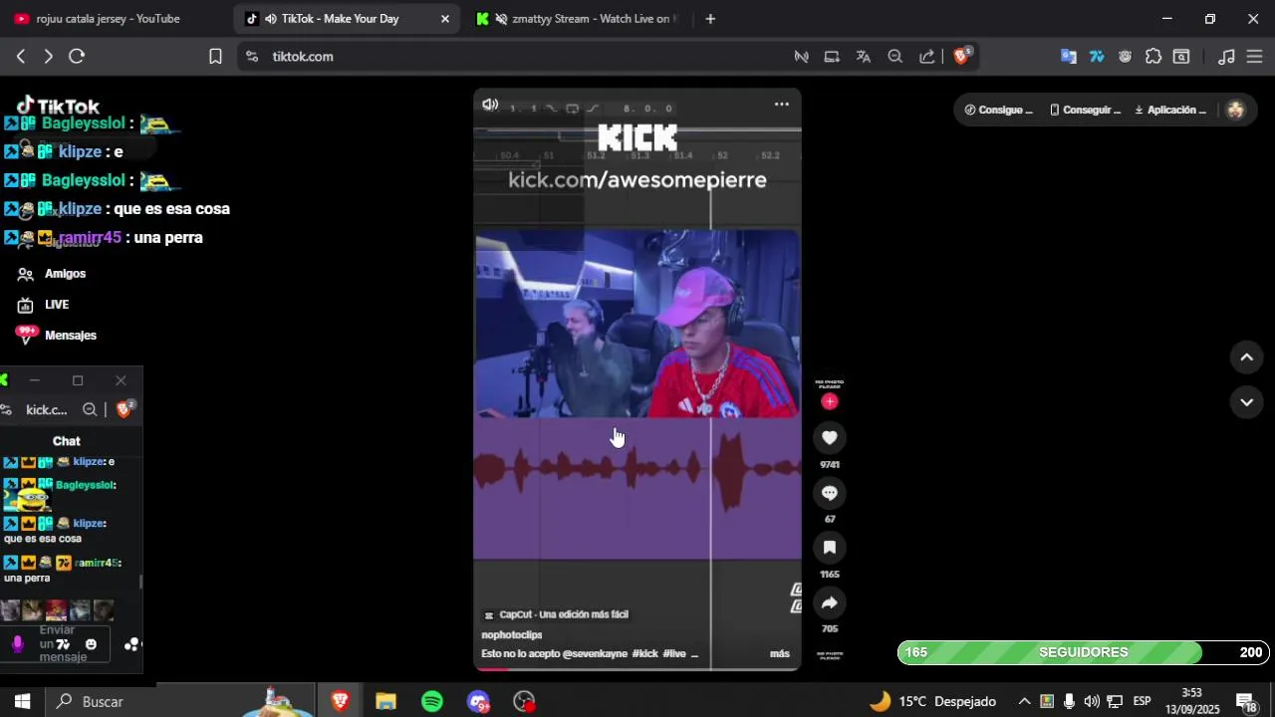Reload the TikTok page
This screenshot has height=717, width=1275.
(77, 57)
